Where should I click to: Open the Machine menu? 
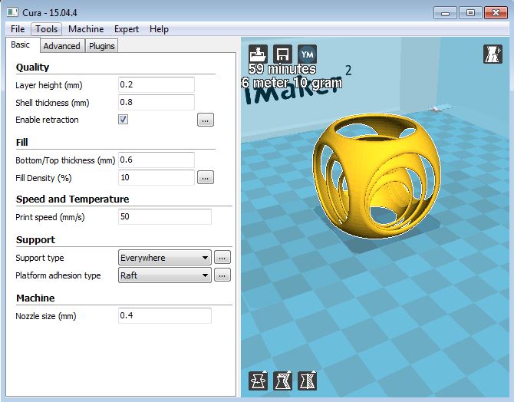86,29
